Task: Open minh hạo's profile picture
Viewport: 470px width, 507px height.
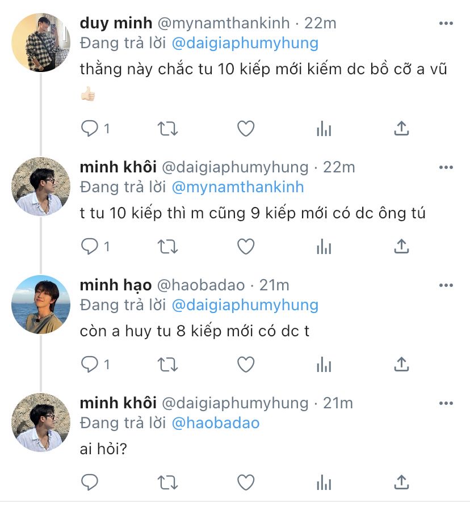Action: (40, 304)
